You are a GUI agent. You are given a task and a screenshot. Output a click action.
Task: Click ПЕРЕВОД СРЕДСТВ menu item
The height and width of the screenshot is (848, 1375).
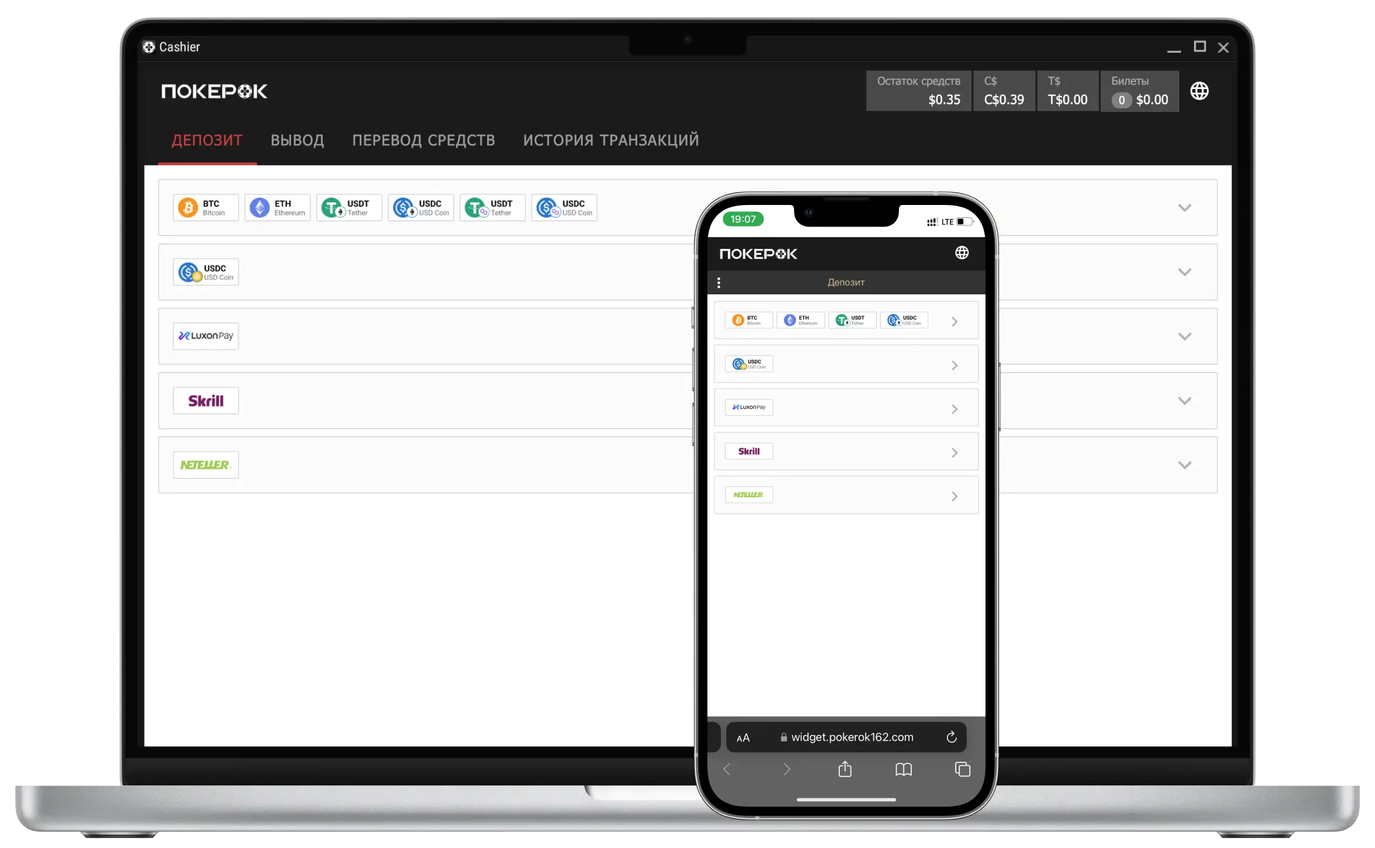423,139
